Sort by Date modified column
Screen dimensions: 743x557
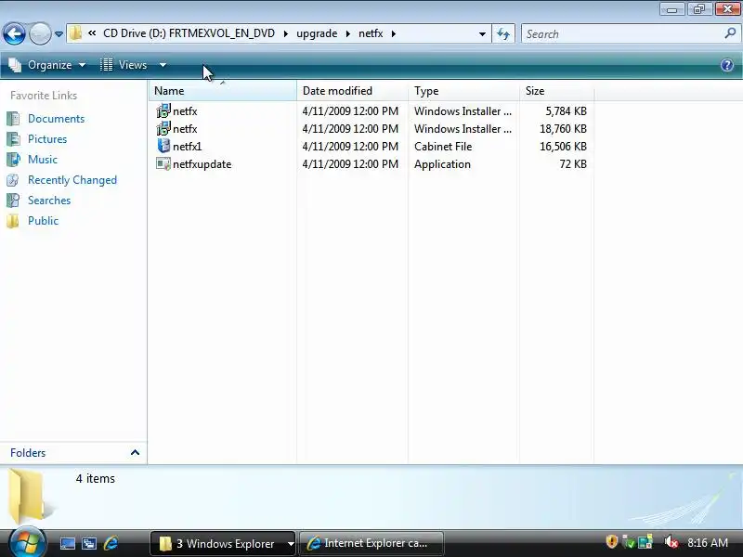353,91
